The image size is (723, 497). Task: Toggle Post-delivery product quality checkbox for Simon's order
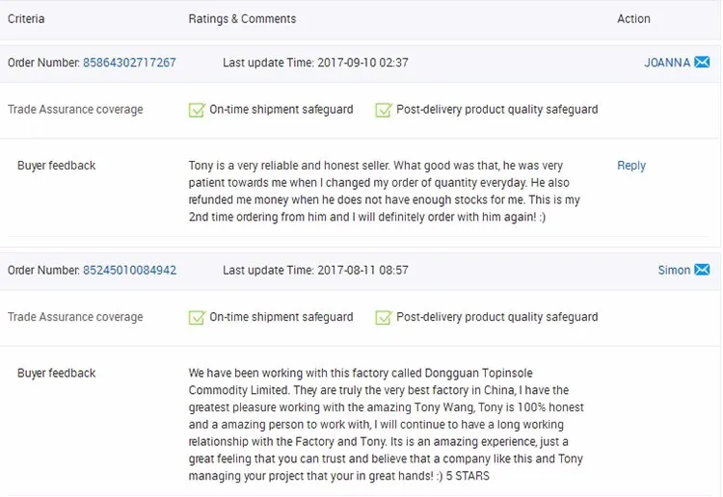(384, 317)
